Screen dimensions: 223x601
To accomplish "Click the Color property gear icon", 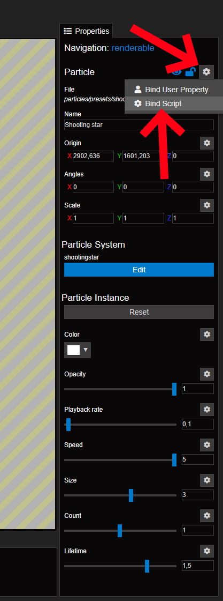I will 207,334.
